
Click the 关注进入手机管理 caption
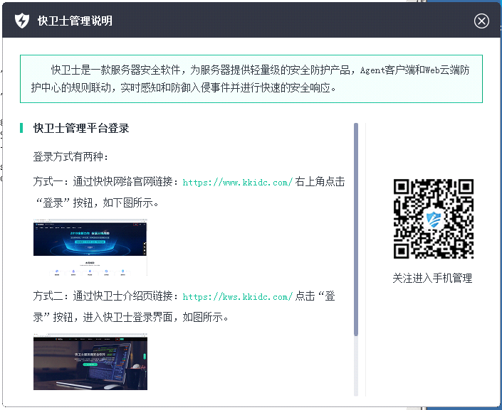coord(432,278)
